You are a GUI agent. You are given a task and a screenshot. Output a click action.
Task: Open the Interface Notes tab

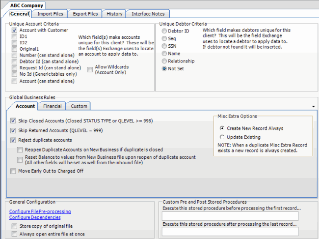[149, 14]
